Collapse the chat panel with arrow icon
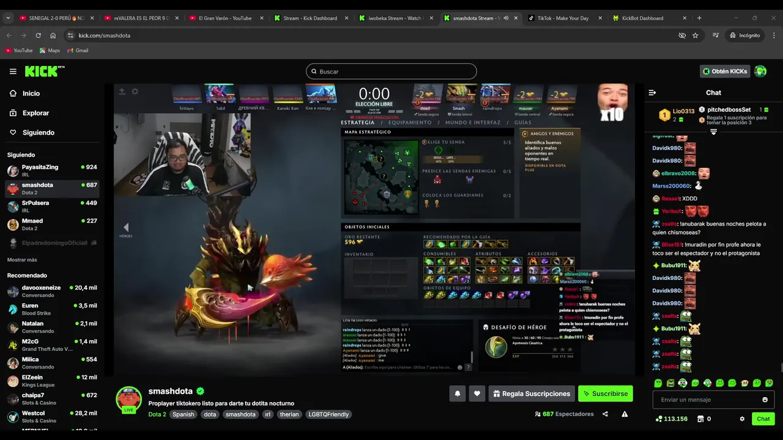 coord(652,93)
